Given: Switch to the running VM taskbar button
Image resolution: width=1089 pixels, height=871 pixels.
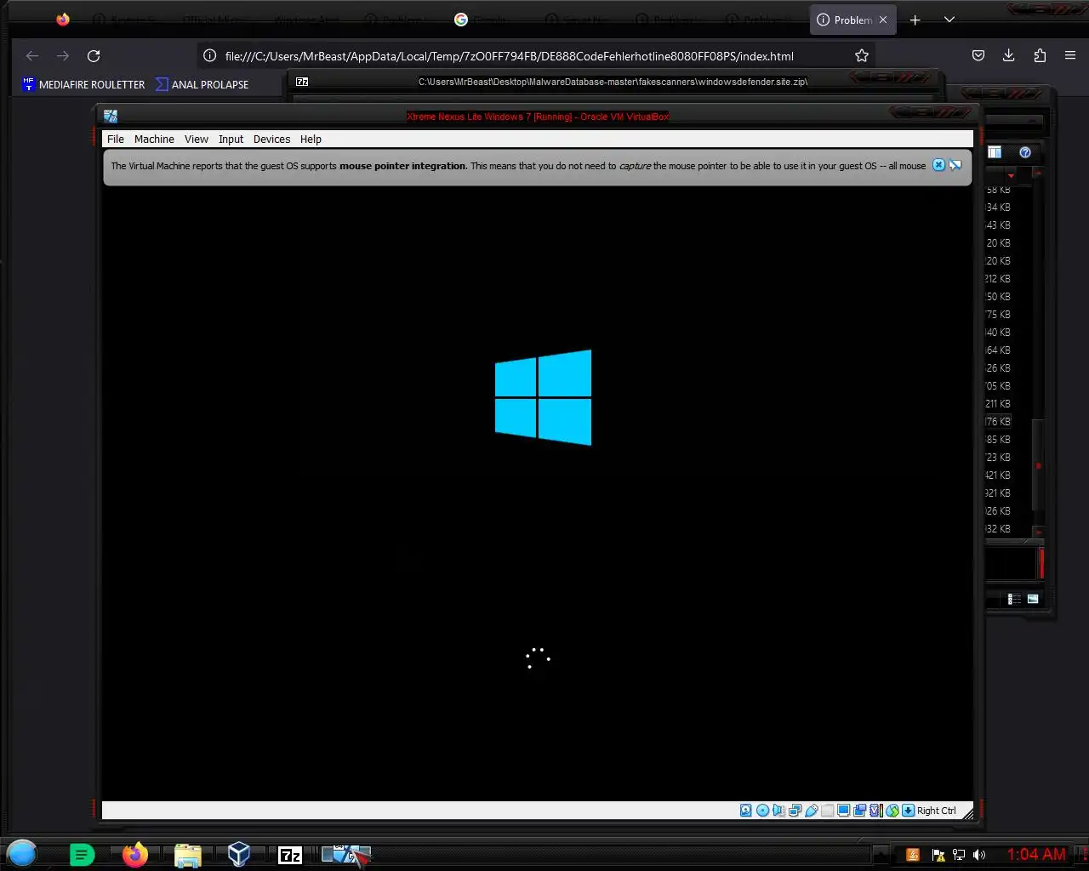Looking at the screenshot, I should [345, 855].
